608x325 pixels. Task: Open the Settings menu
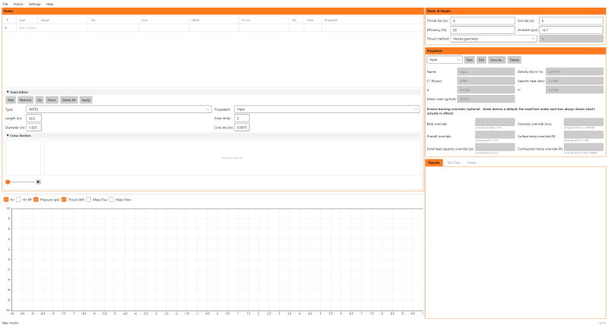(x=34, y=4)
